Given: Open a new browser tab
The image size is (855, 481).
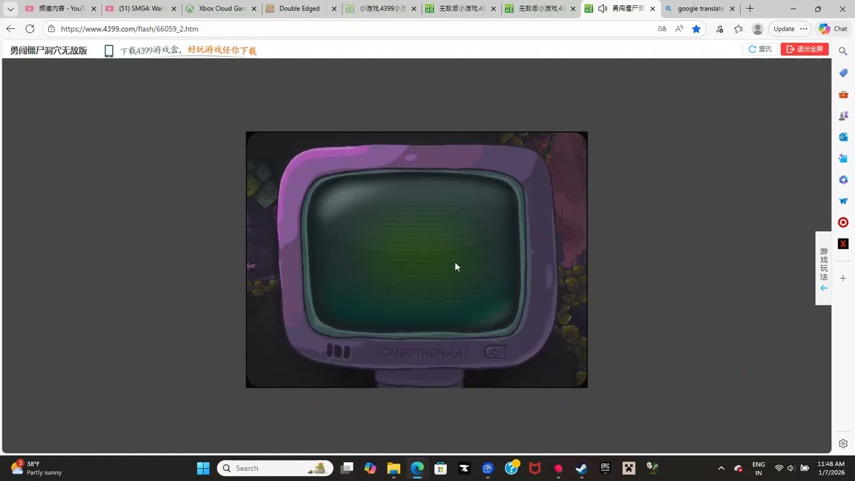Looking at the screenshot, I should tap(749, 9).
